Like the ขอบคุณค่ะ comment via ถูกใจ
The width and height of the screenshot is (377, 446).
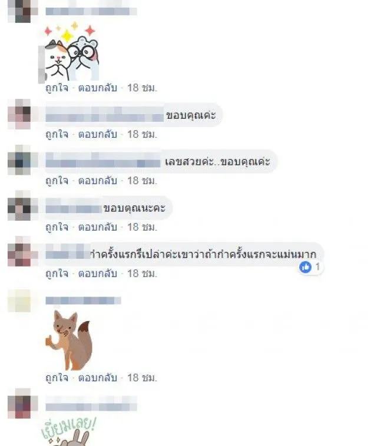[57, 134]
